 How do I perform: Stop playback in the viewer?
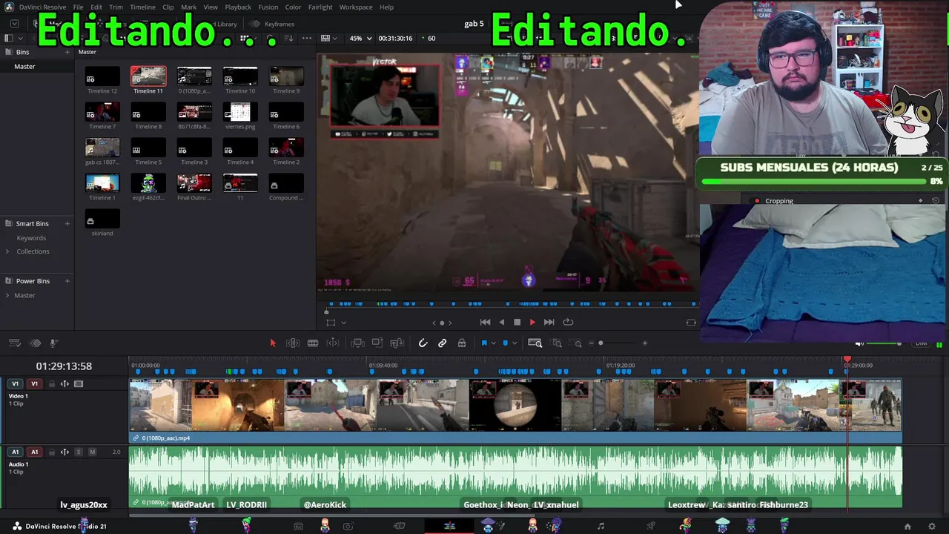point(517,322)
